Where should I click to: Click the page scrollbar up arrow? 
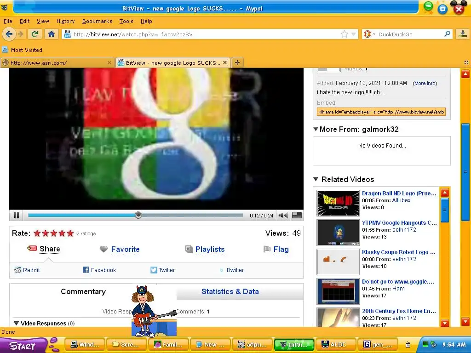(465, 74)
